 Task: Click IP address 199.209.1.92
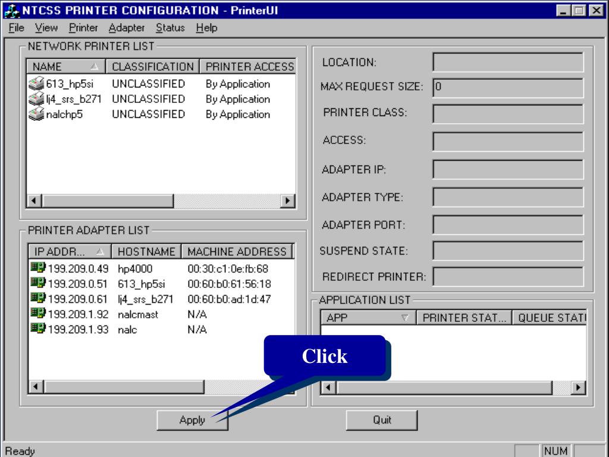click(x=78, y=314)
